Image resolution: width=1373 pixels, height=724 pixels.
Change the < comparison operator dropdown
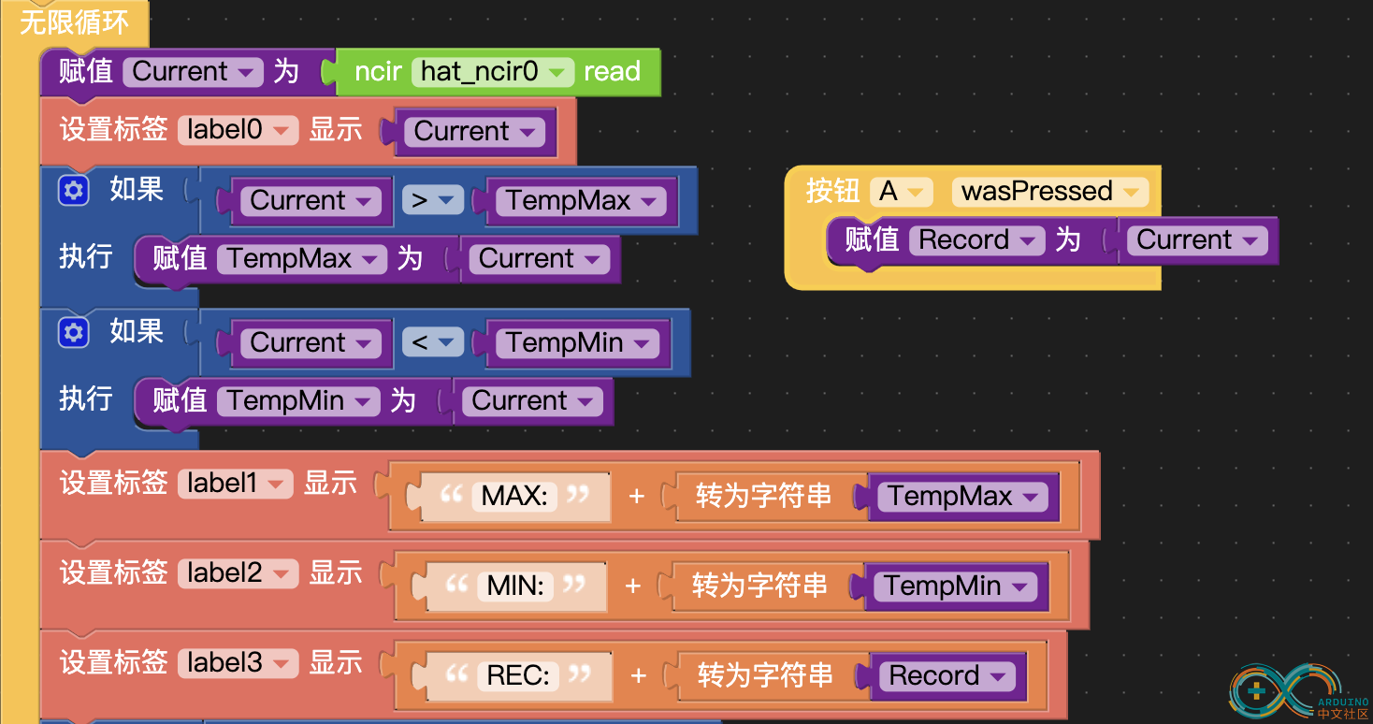click(x=432, y=342)
